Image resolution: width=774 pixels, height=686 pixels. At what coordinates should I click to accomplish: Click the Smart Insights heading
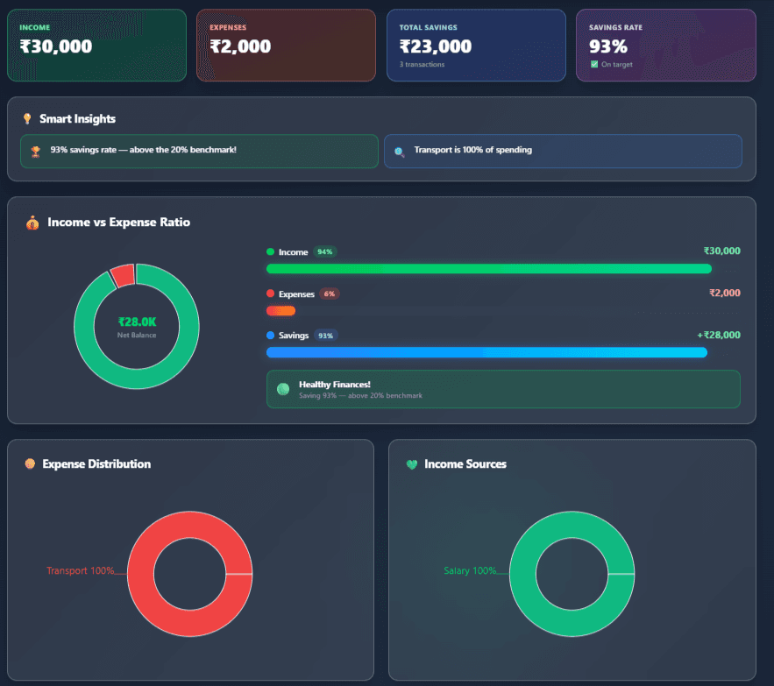(77, 118)
